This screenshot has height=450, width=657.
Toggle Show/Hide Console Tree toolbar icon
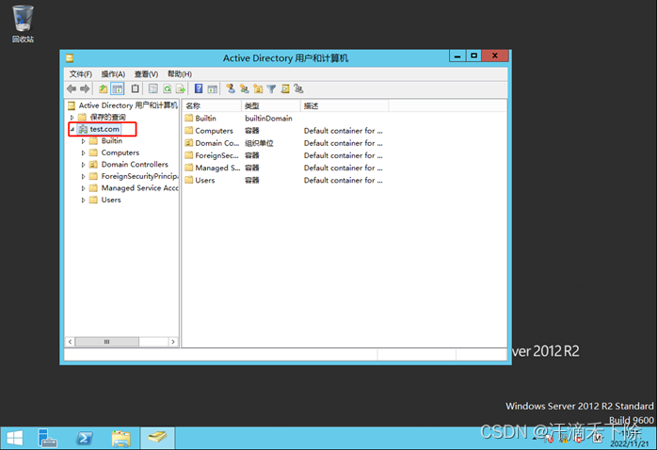pyautogui.click(x=118, y=88)
